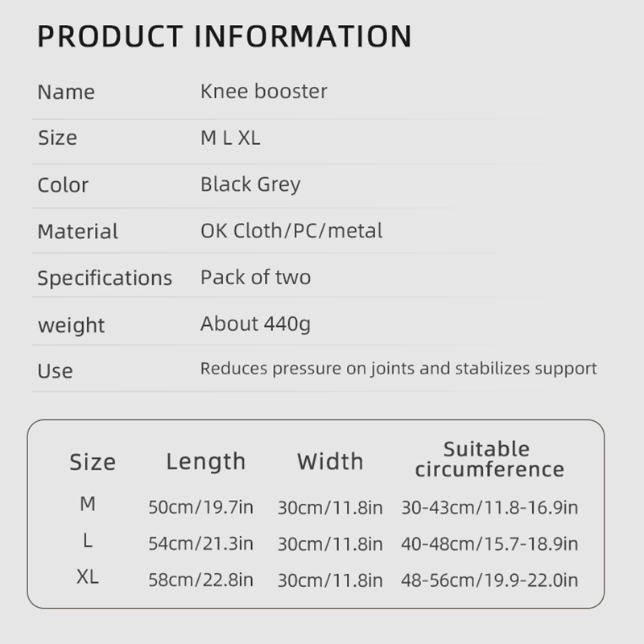Click the PRODUCT INFORMATION heading
644x644 pixels.
[225, 36]
